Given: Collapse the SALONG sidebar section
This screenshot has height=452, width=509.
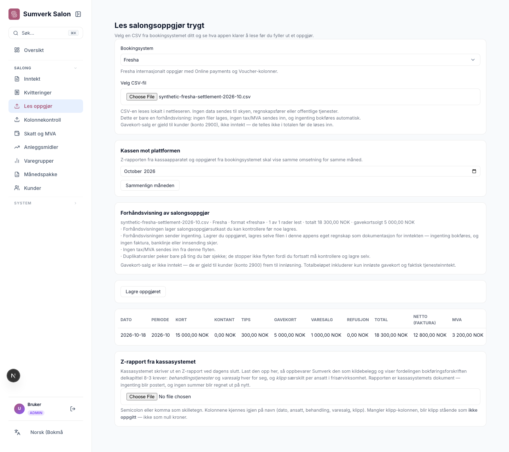Looking at the screenshot, I should coord(46,68).
